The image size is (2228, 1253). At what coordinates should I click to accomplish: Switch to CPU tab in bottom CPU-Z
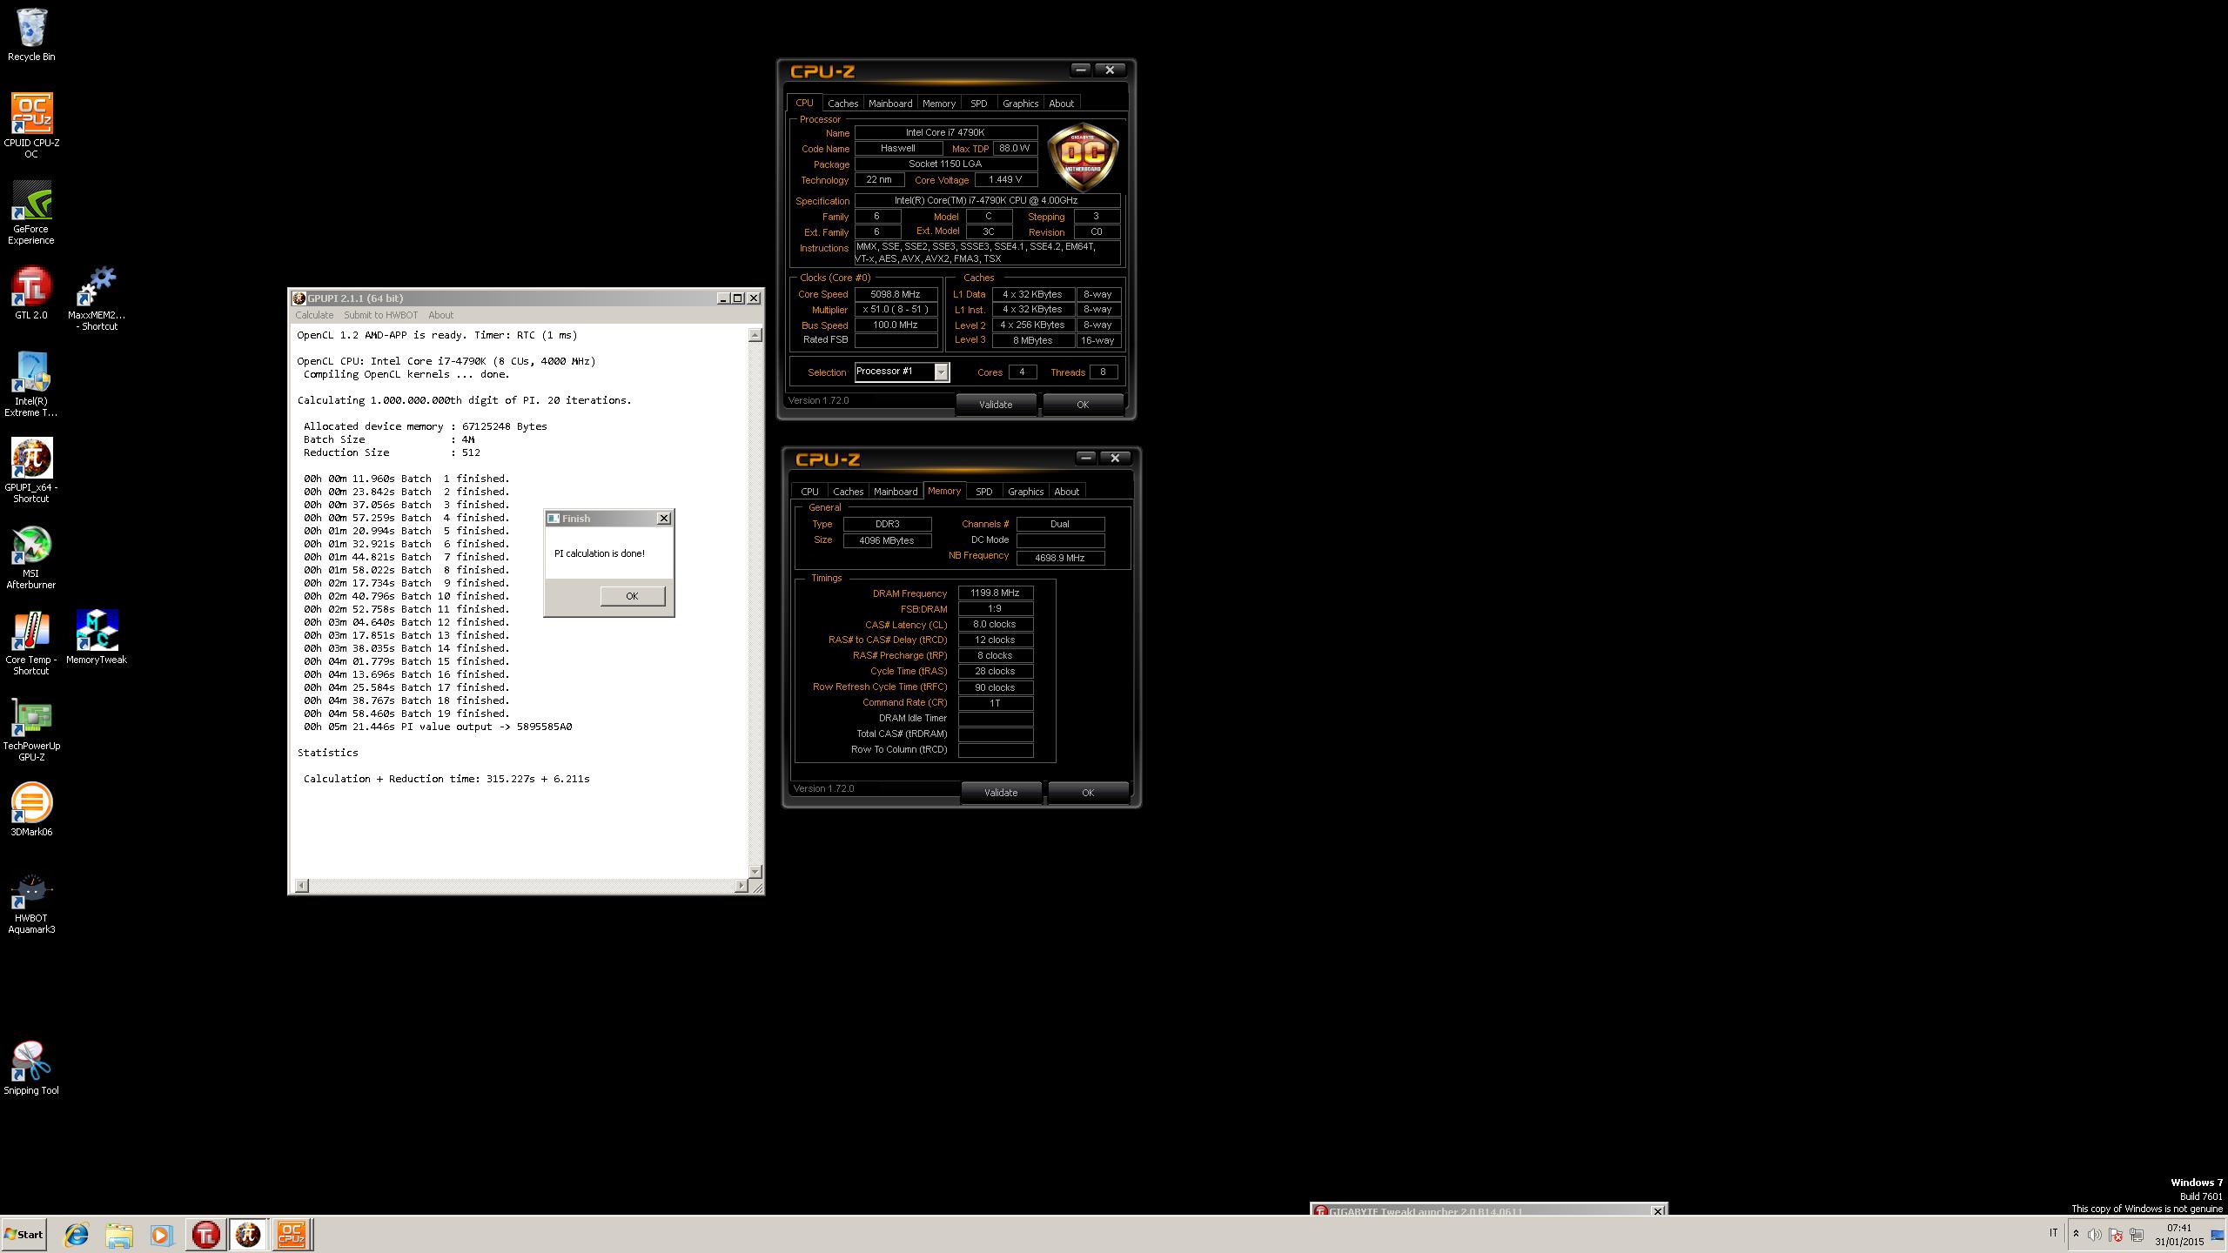tap(809, 492)
